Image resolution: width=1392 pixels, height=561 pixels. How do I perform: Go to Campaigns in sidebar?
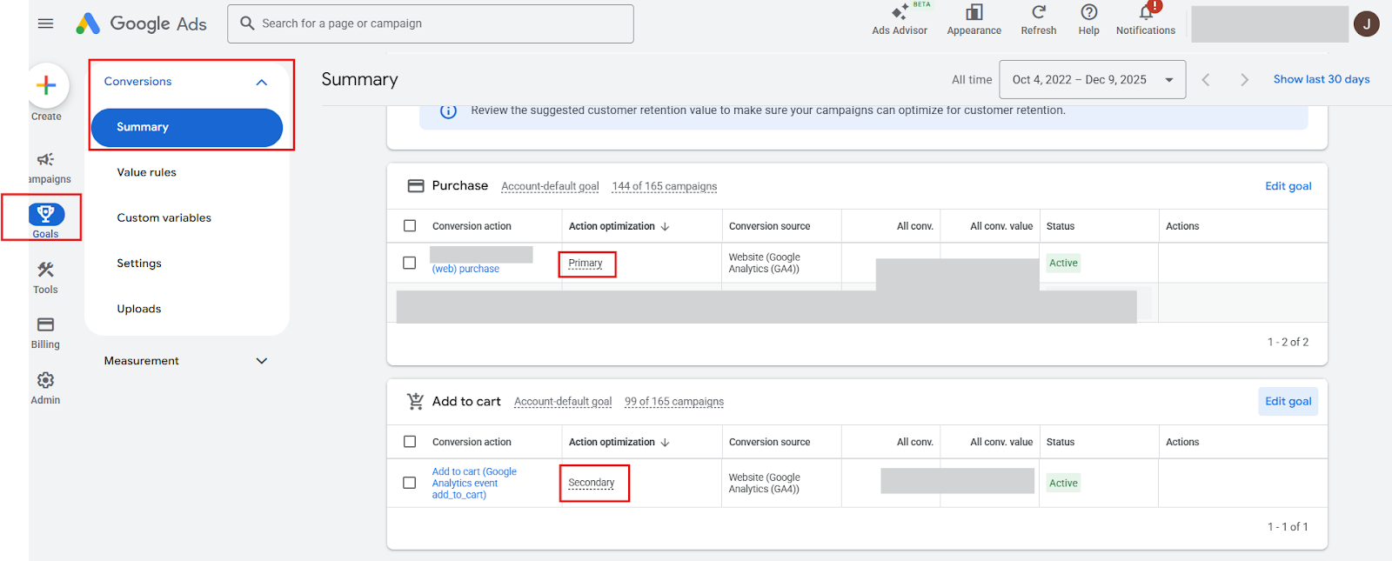[46, 168]
